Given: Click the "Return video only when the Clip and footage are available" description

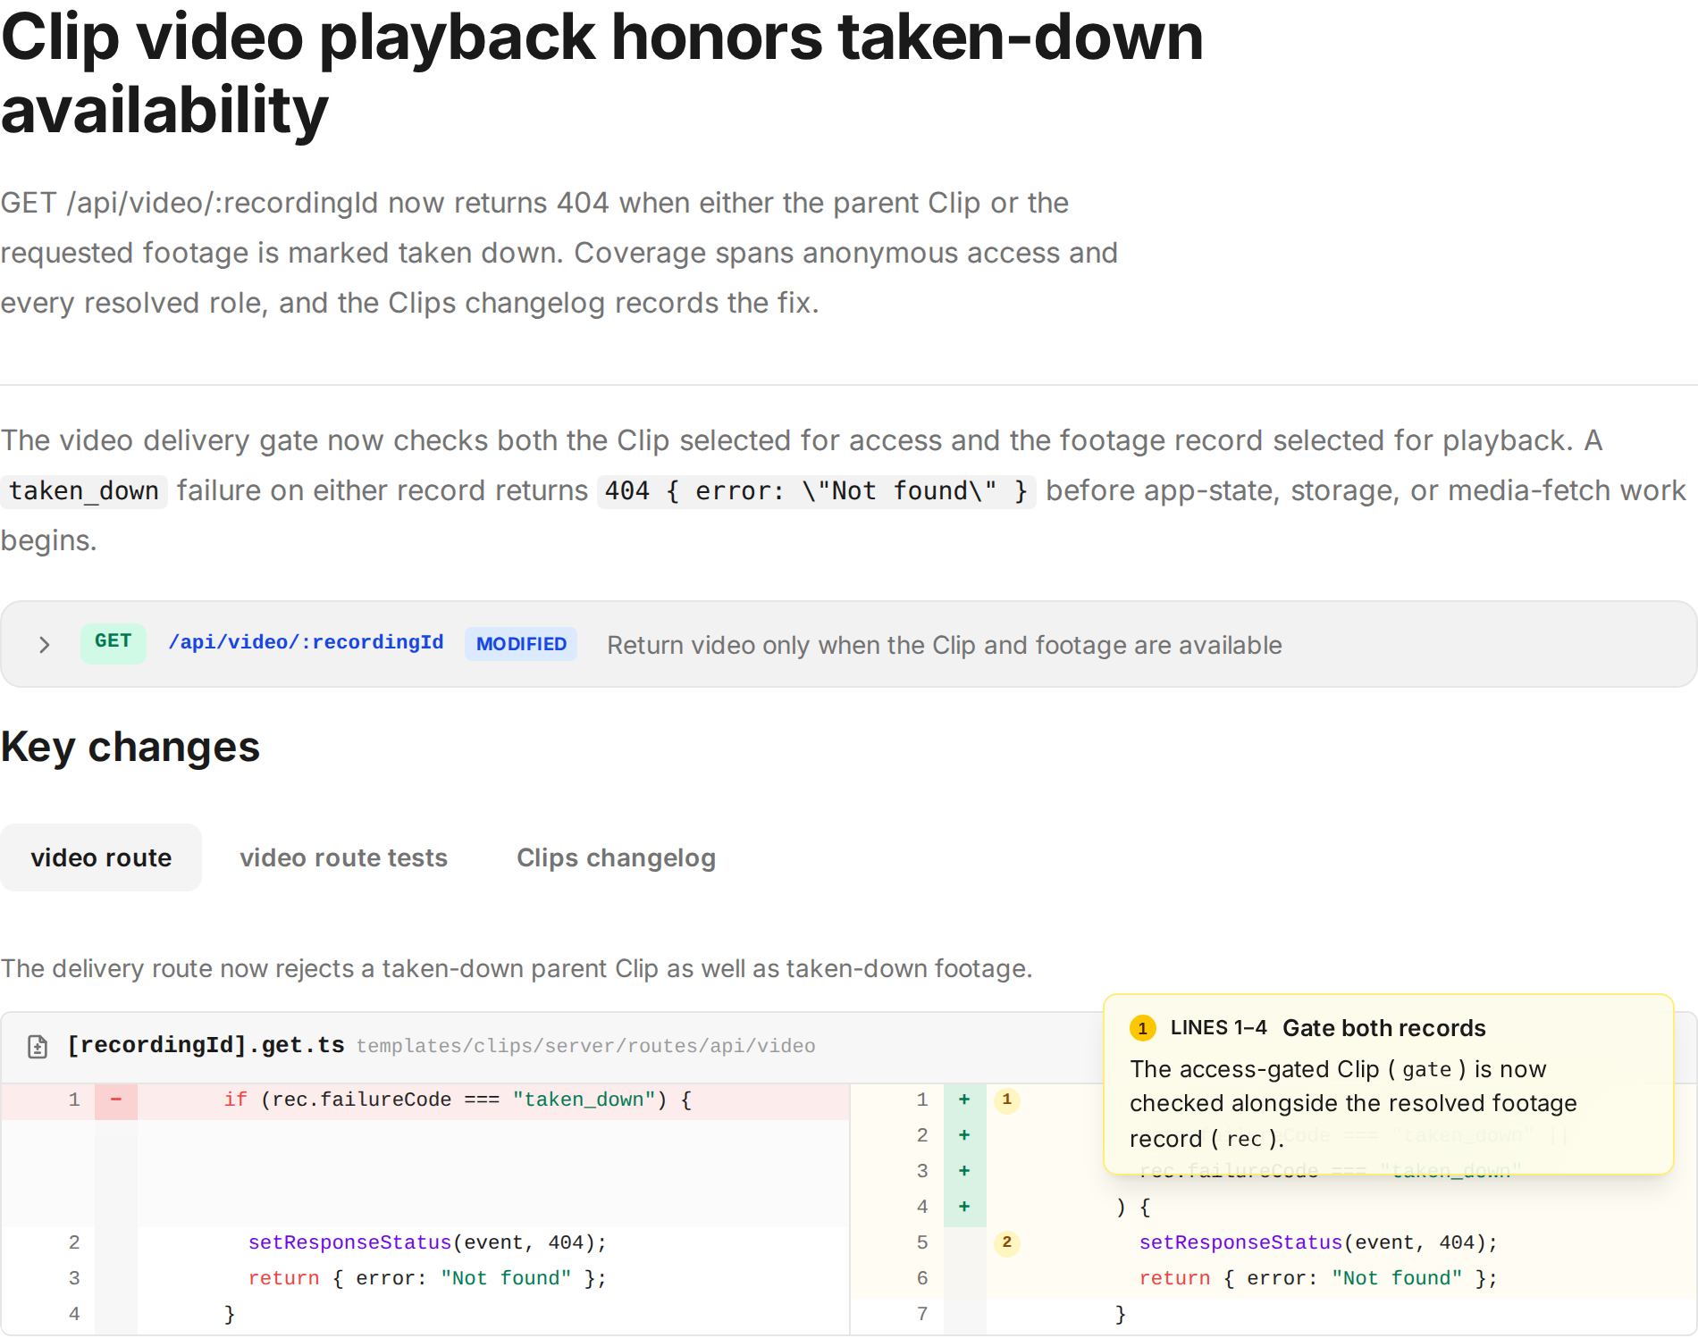Looking at the screenshot, I should (x=945, y=645).
